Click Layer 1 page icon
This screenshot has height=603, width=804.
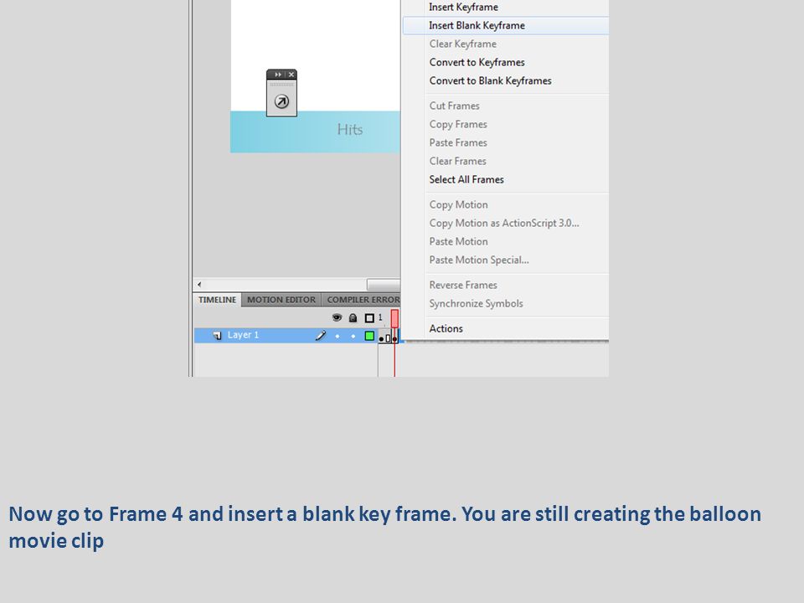point(218,335)
